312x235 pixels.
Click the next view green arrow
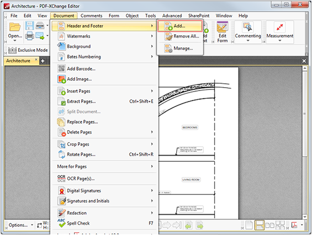coord(199,226)
